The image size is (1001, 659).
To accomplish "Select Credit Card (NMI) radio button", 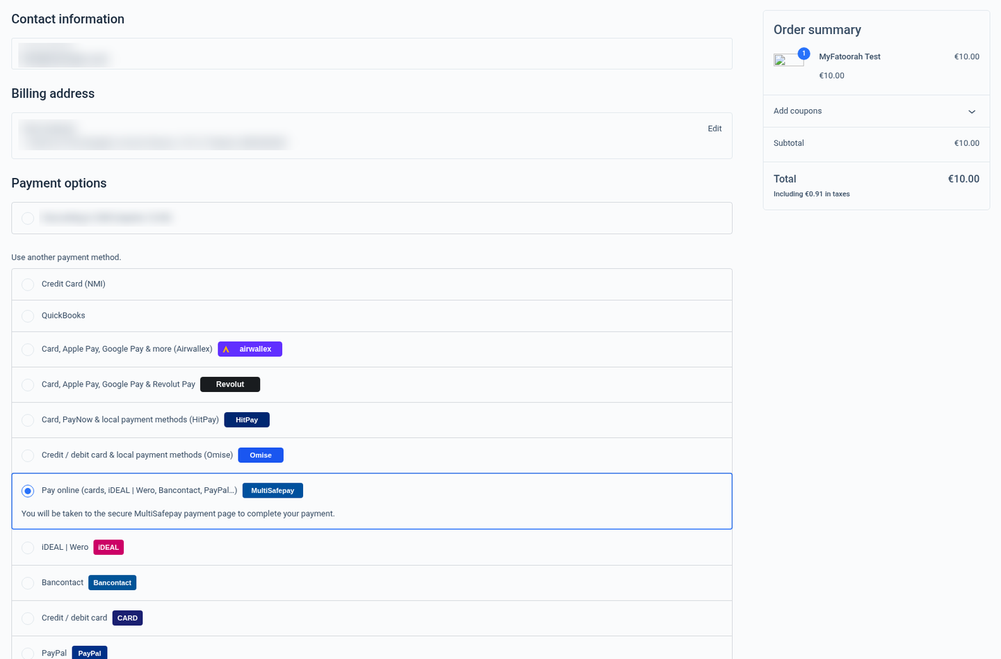I will (28, 284).
